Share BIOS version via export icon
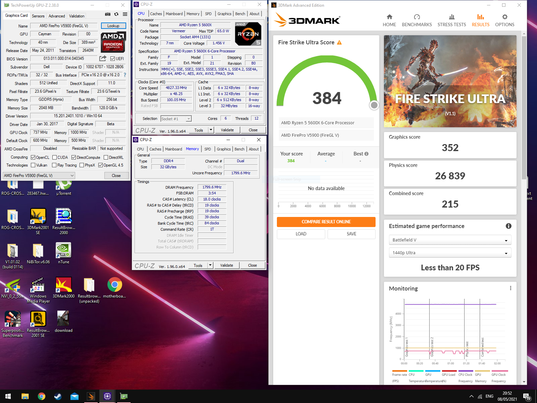This screenshot has height=403, width=537. coord(103,58)
